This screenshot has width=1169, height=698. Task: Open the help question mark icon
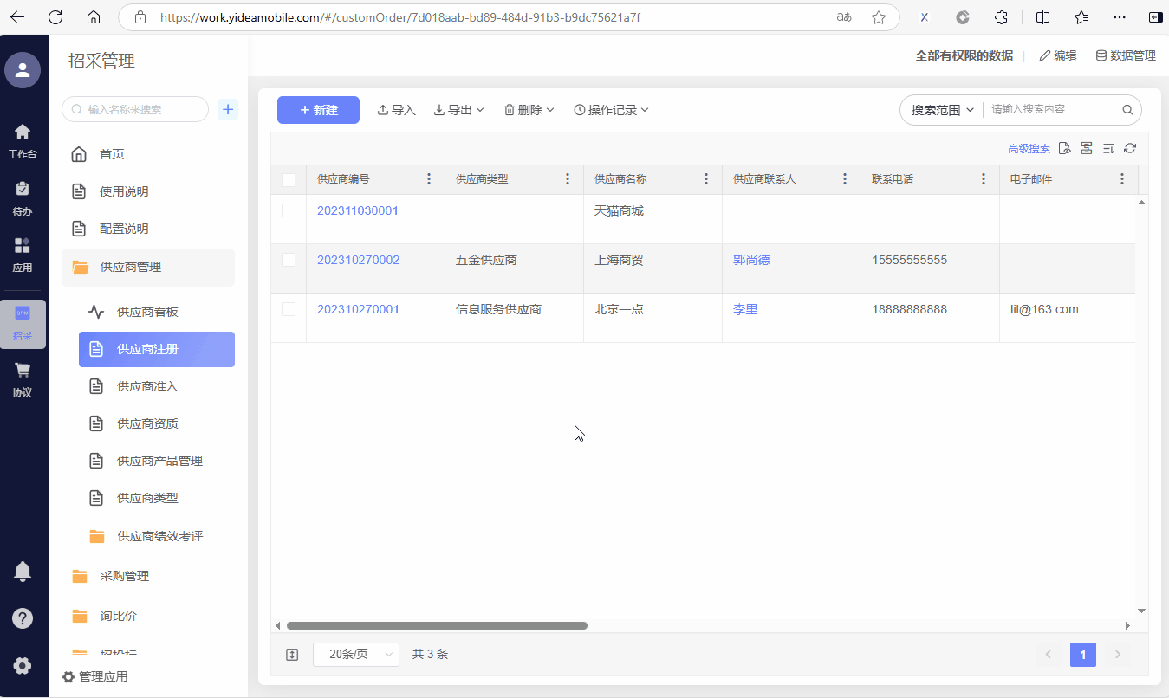click(23, 618)
